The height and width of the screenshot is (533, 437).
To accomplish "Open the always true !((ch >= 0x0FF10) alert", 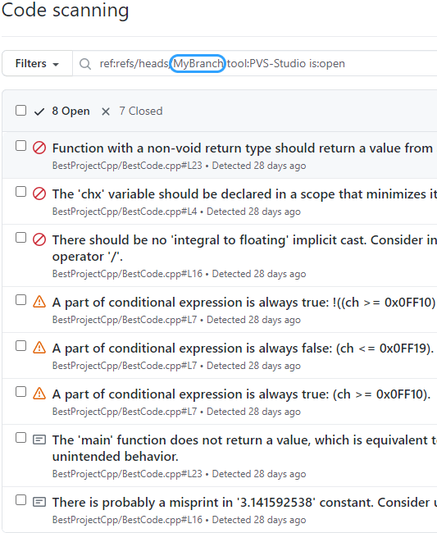I will click(x=244, y=303).
